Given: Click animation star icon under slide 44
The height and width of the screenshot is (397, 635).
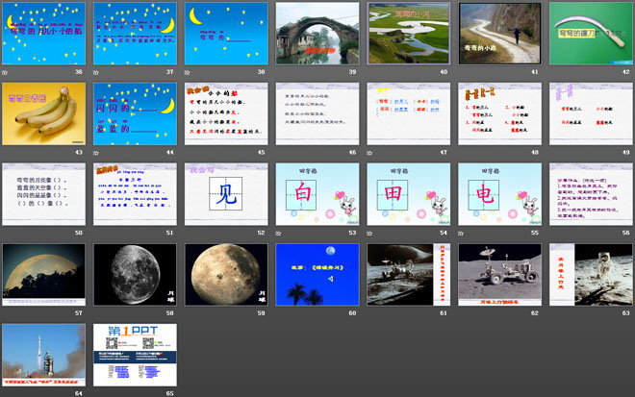Looking at the screenshot, I should coord(98,152).
